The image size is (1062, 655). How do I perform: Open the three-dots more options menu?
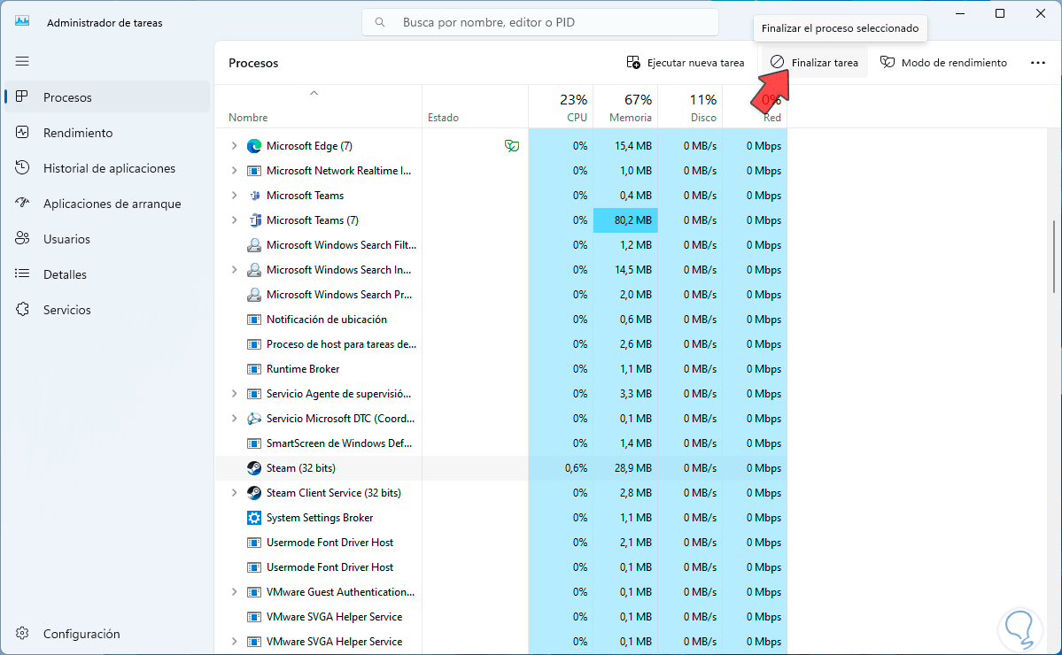pos(1037,63)
